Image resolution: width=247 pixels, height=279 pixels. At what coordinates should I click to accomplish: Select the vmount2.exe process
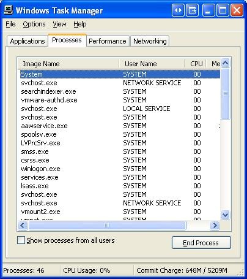120,212
